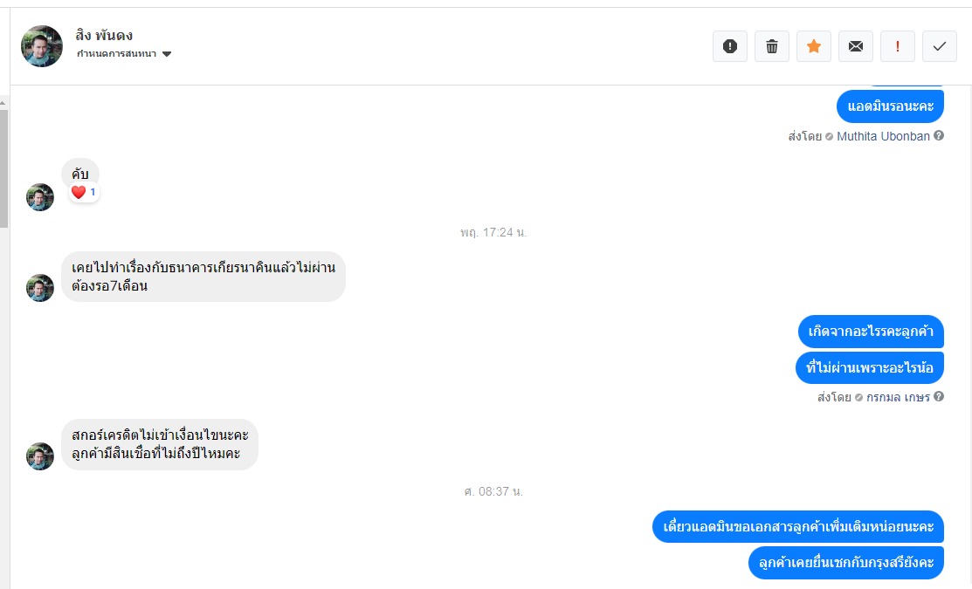972x589 pixels.
Task: Mark conversation unread with envelope icon
Action: coord(856,46)
